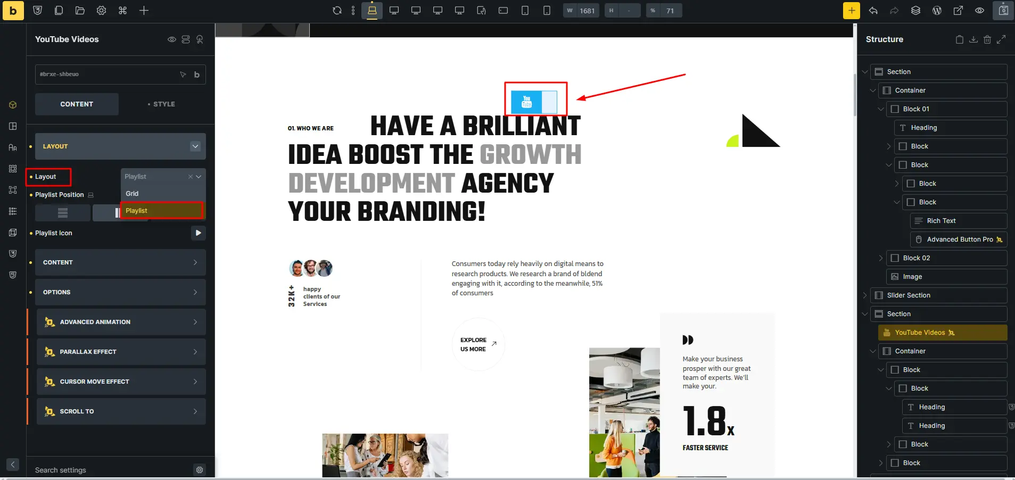Delete via Structure trash icon
1015x480 pixels.
coord(987,39)
